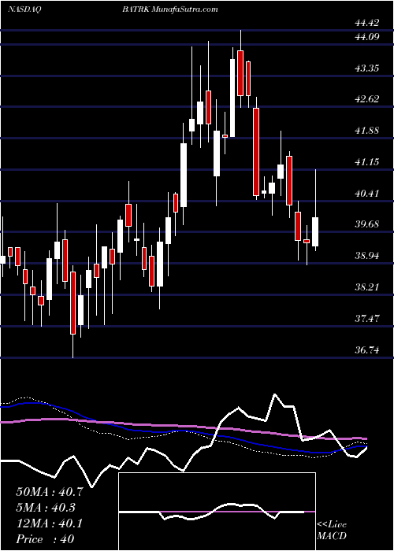Click the Price : 40 readout
The height and width of the screenshot is (551, 394).
(45, 539)
